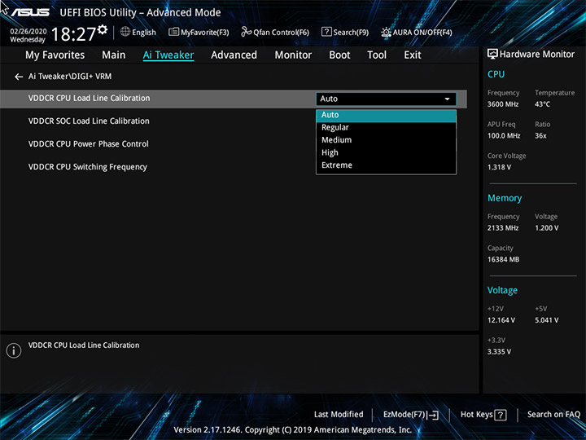Viewport: 586px width, 440px height.
Task: Click the English language label
Action: coord(144,33)
